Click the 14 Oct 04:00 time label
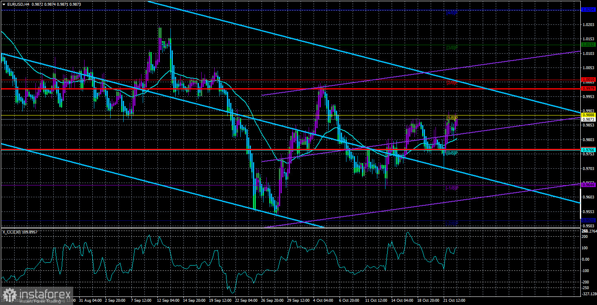The height and width of the screenshot is (305, 597). 403,301
